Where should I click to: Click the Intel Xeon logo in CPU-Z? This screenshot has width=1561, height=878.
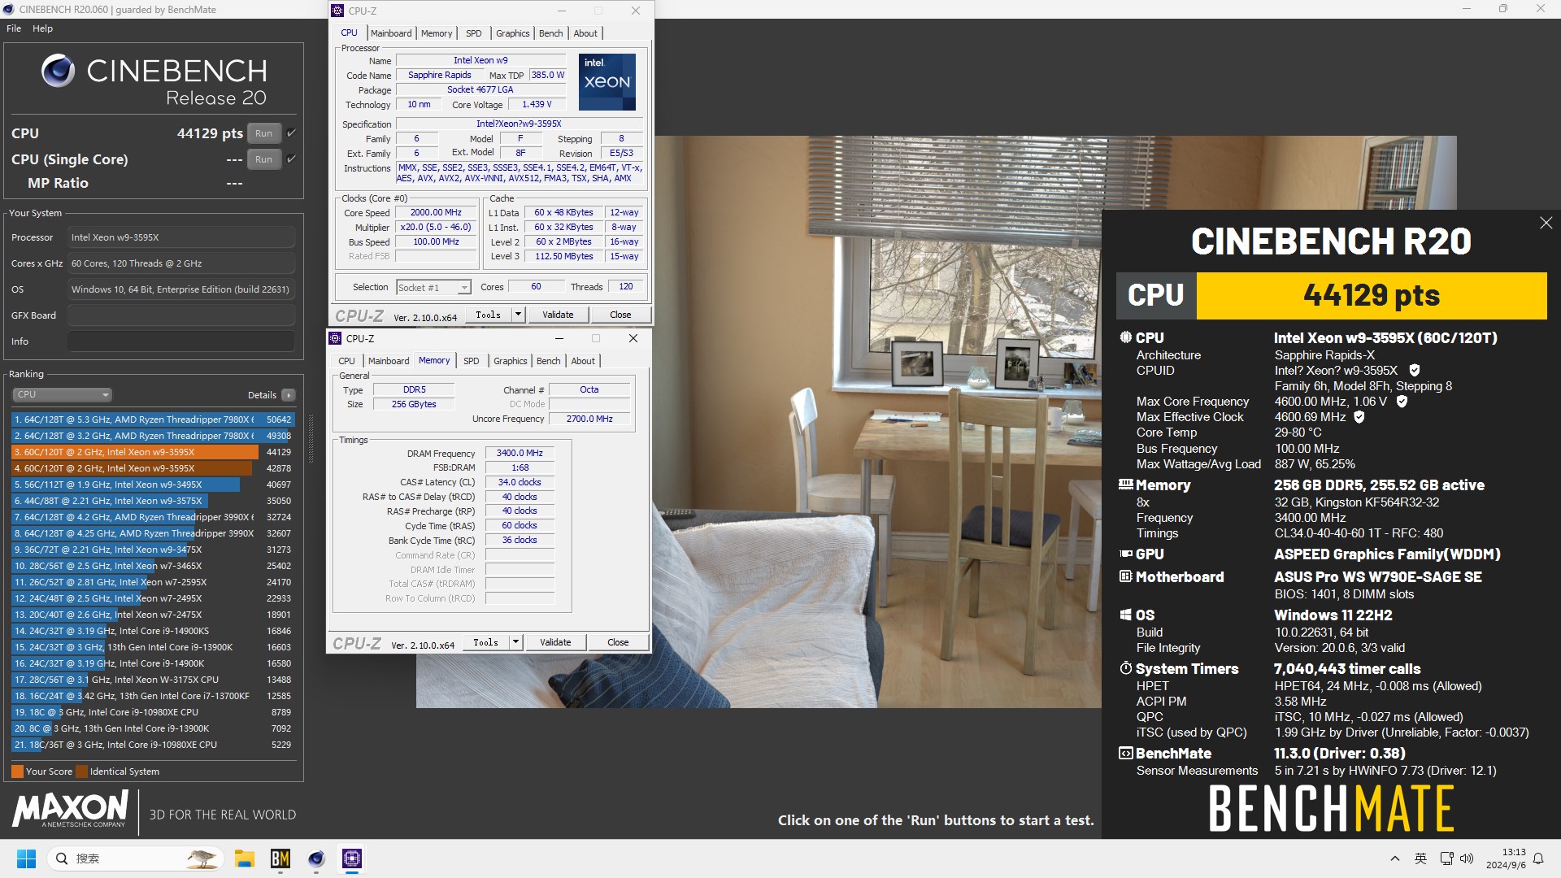(x=607, y=82)
